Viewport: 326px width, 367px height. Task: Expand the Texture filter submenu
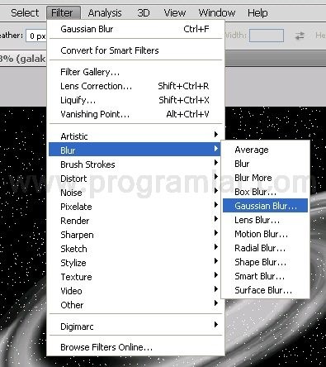tap(135, 277)
